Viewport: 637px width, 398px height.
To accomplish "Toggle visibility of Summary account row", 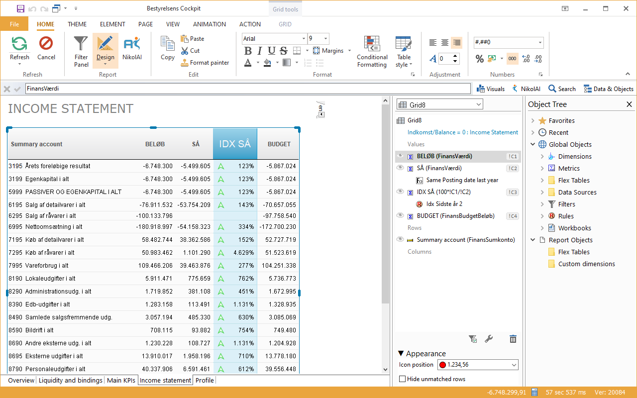I will tap(400, 239).
